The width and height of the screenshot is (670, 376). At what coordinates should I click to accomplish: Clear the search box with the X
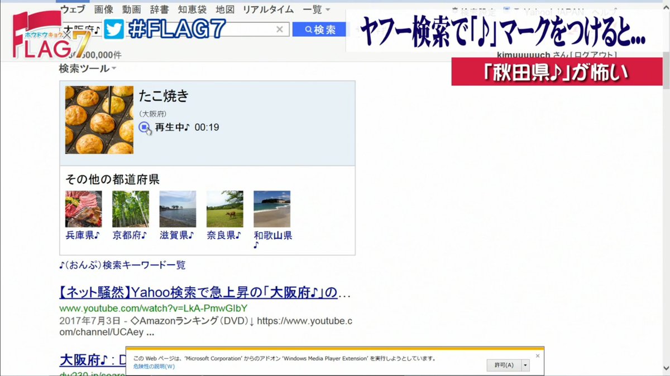click(280, 30)
